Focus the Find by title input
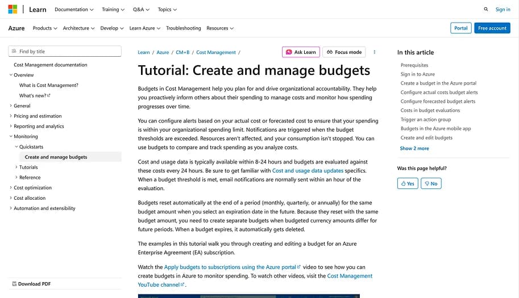The height and width of the screenshot is (298, 519). pos(65,51)
